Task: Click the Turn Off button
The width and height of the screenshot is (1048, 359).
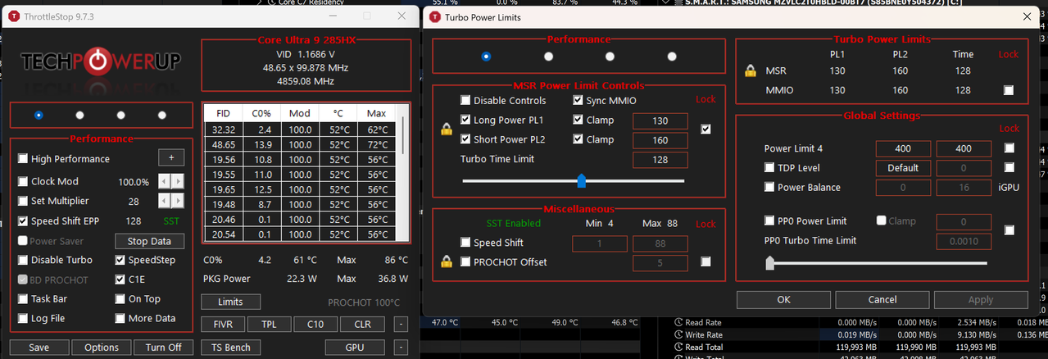Action: coord(164,348)
